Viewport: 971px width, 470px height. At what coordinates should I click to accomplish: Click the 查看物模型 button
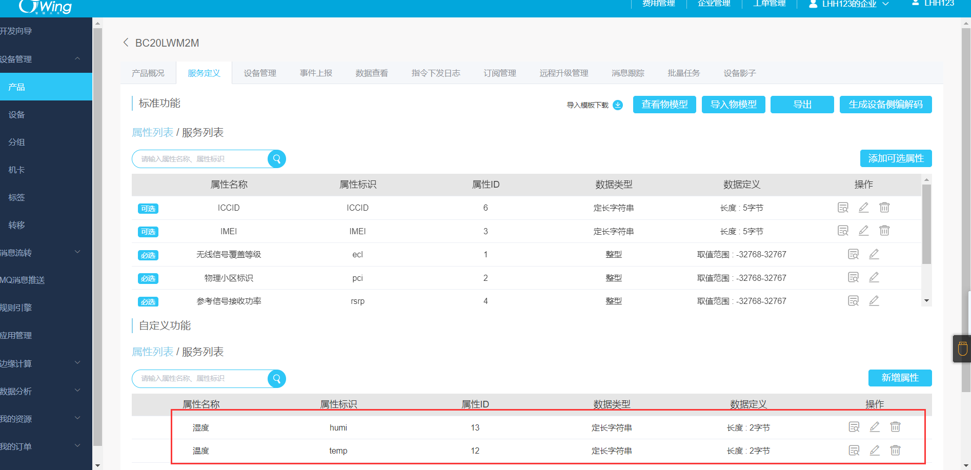(x=664, y=105)
